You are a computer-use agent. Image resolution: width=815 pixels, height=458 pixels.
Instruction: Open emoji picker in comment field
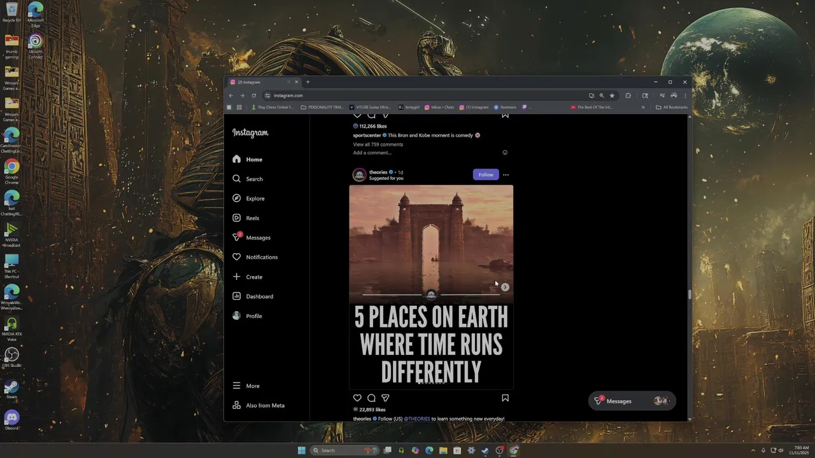[505, 153]
